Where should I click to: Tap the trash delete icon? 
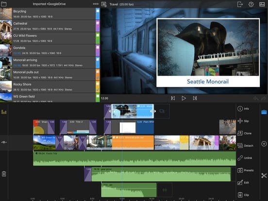[4, 174]
